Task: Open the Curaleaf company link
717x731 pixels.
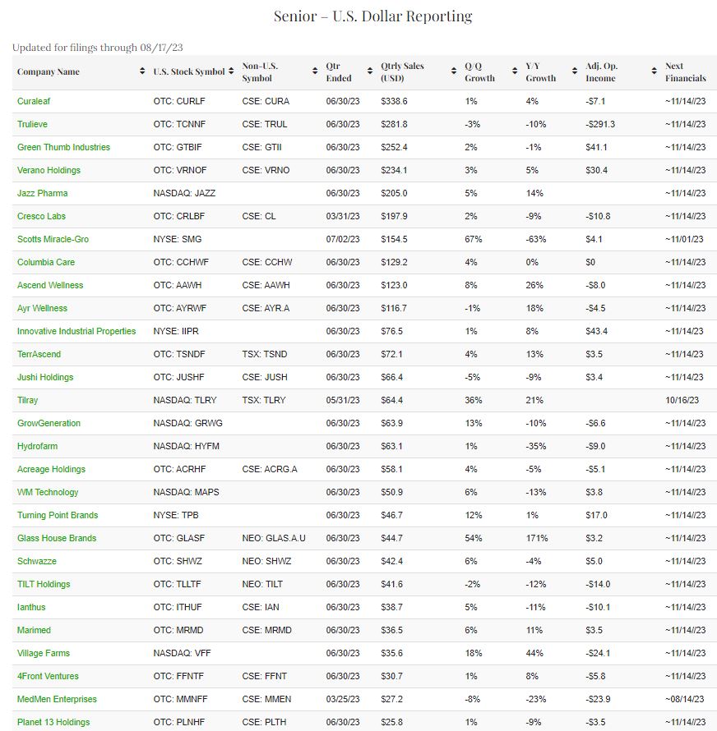Action: tap(34, 101)
